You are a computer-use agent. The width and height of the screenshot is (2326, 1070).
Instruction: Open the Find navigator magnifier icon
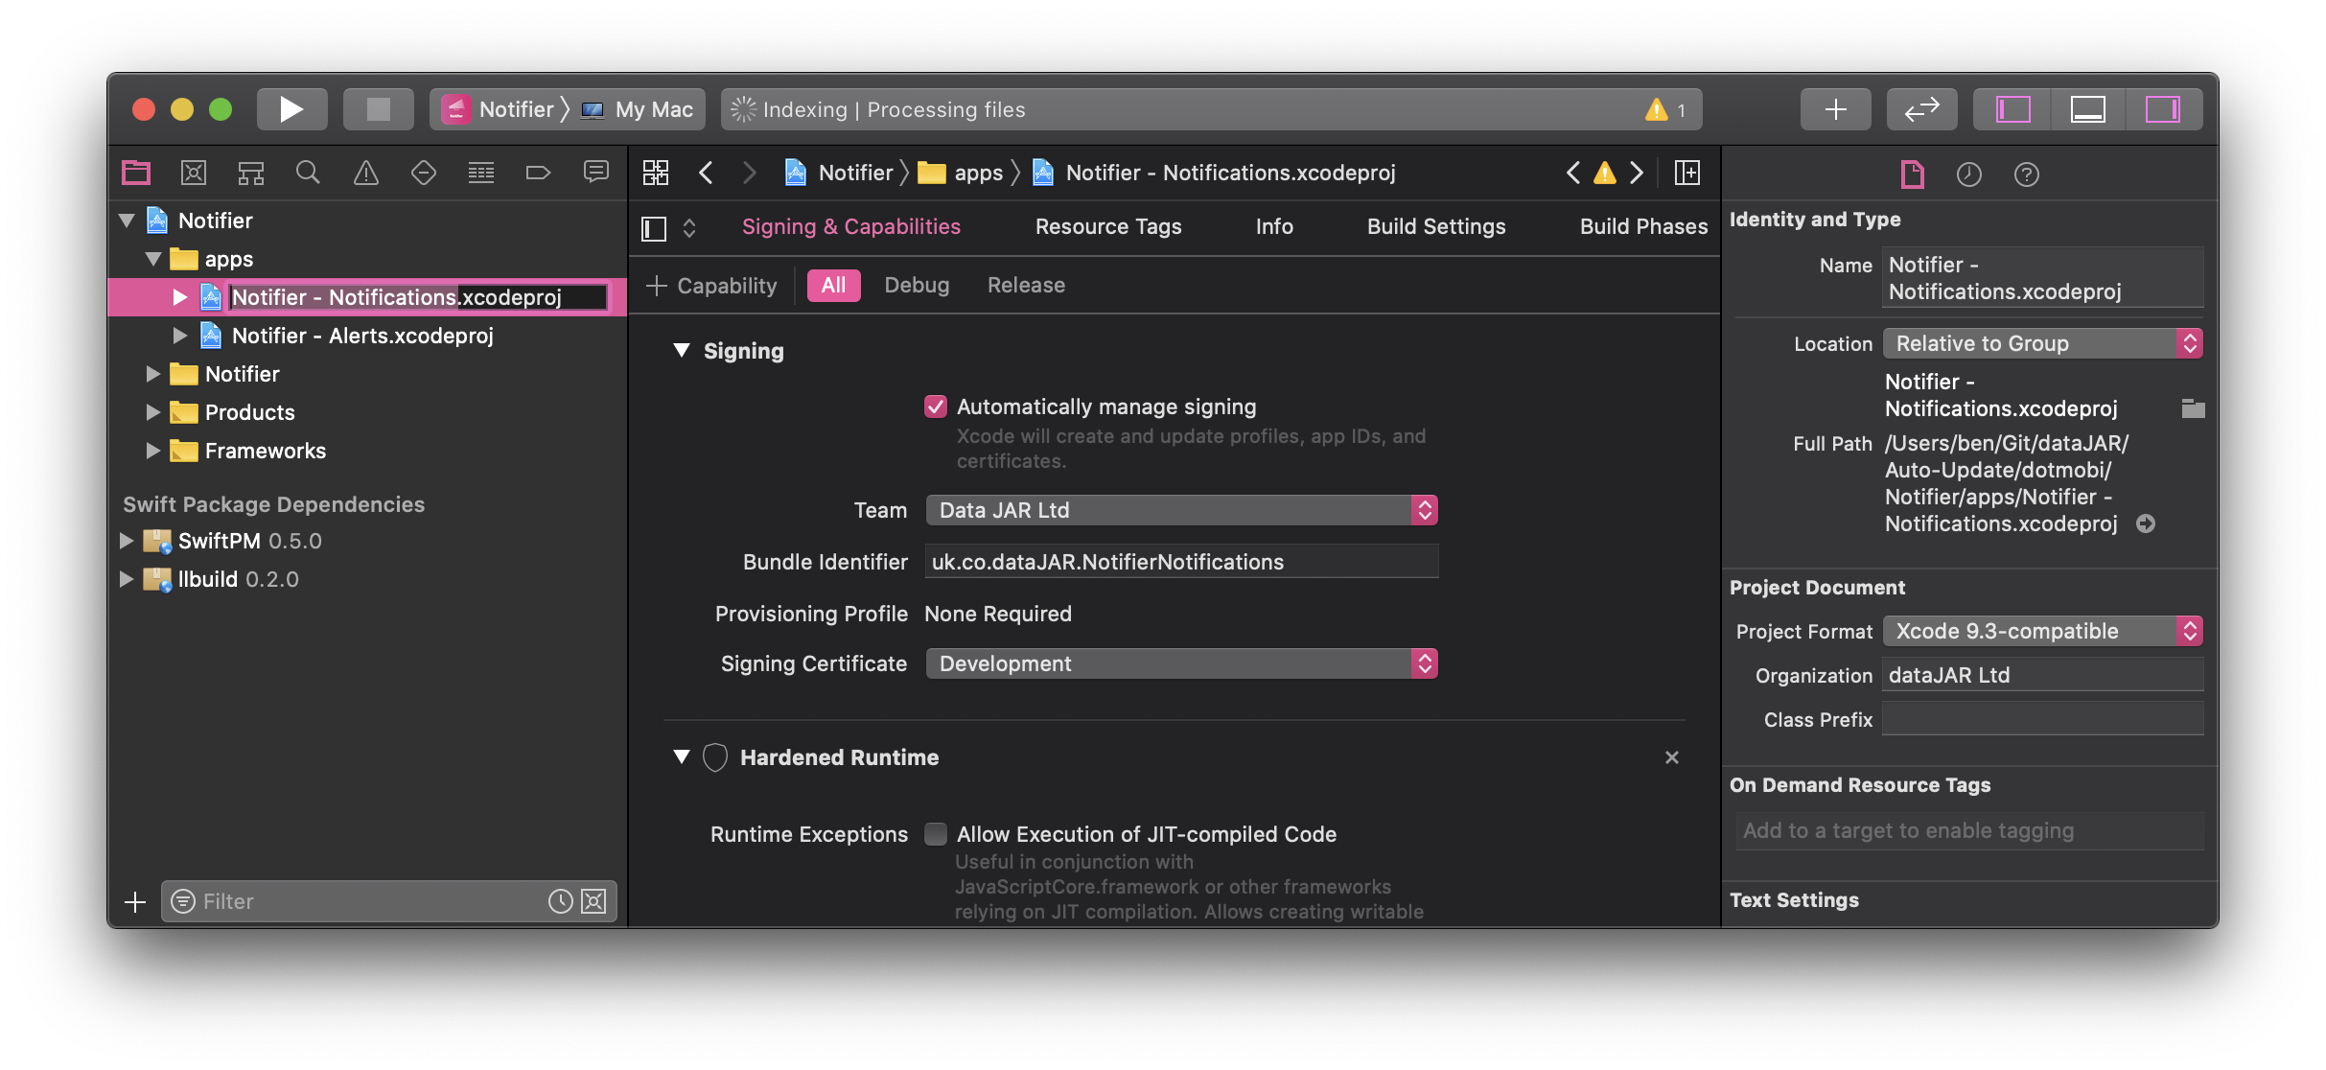coord(308,173)
